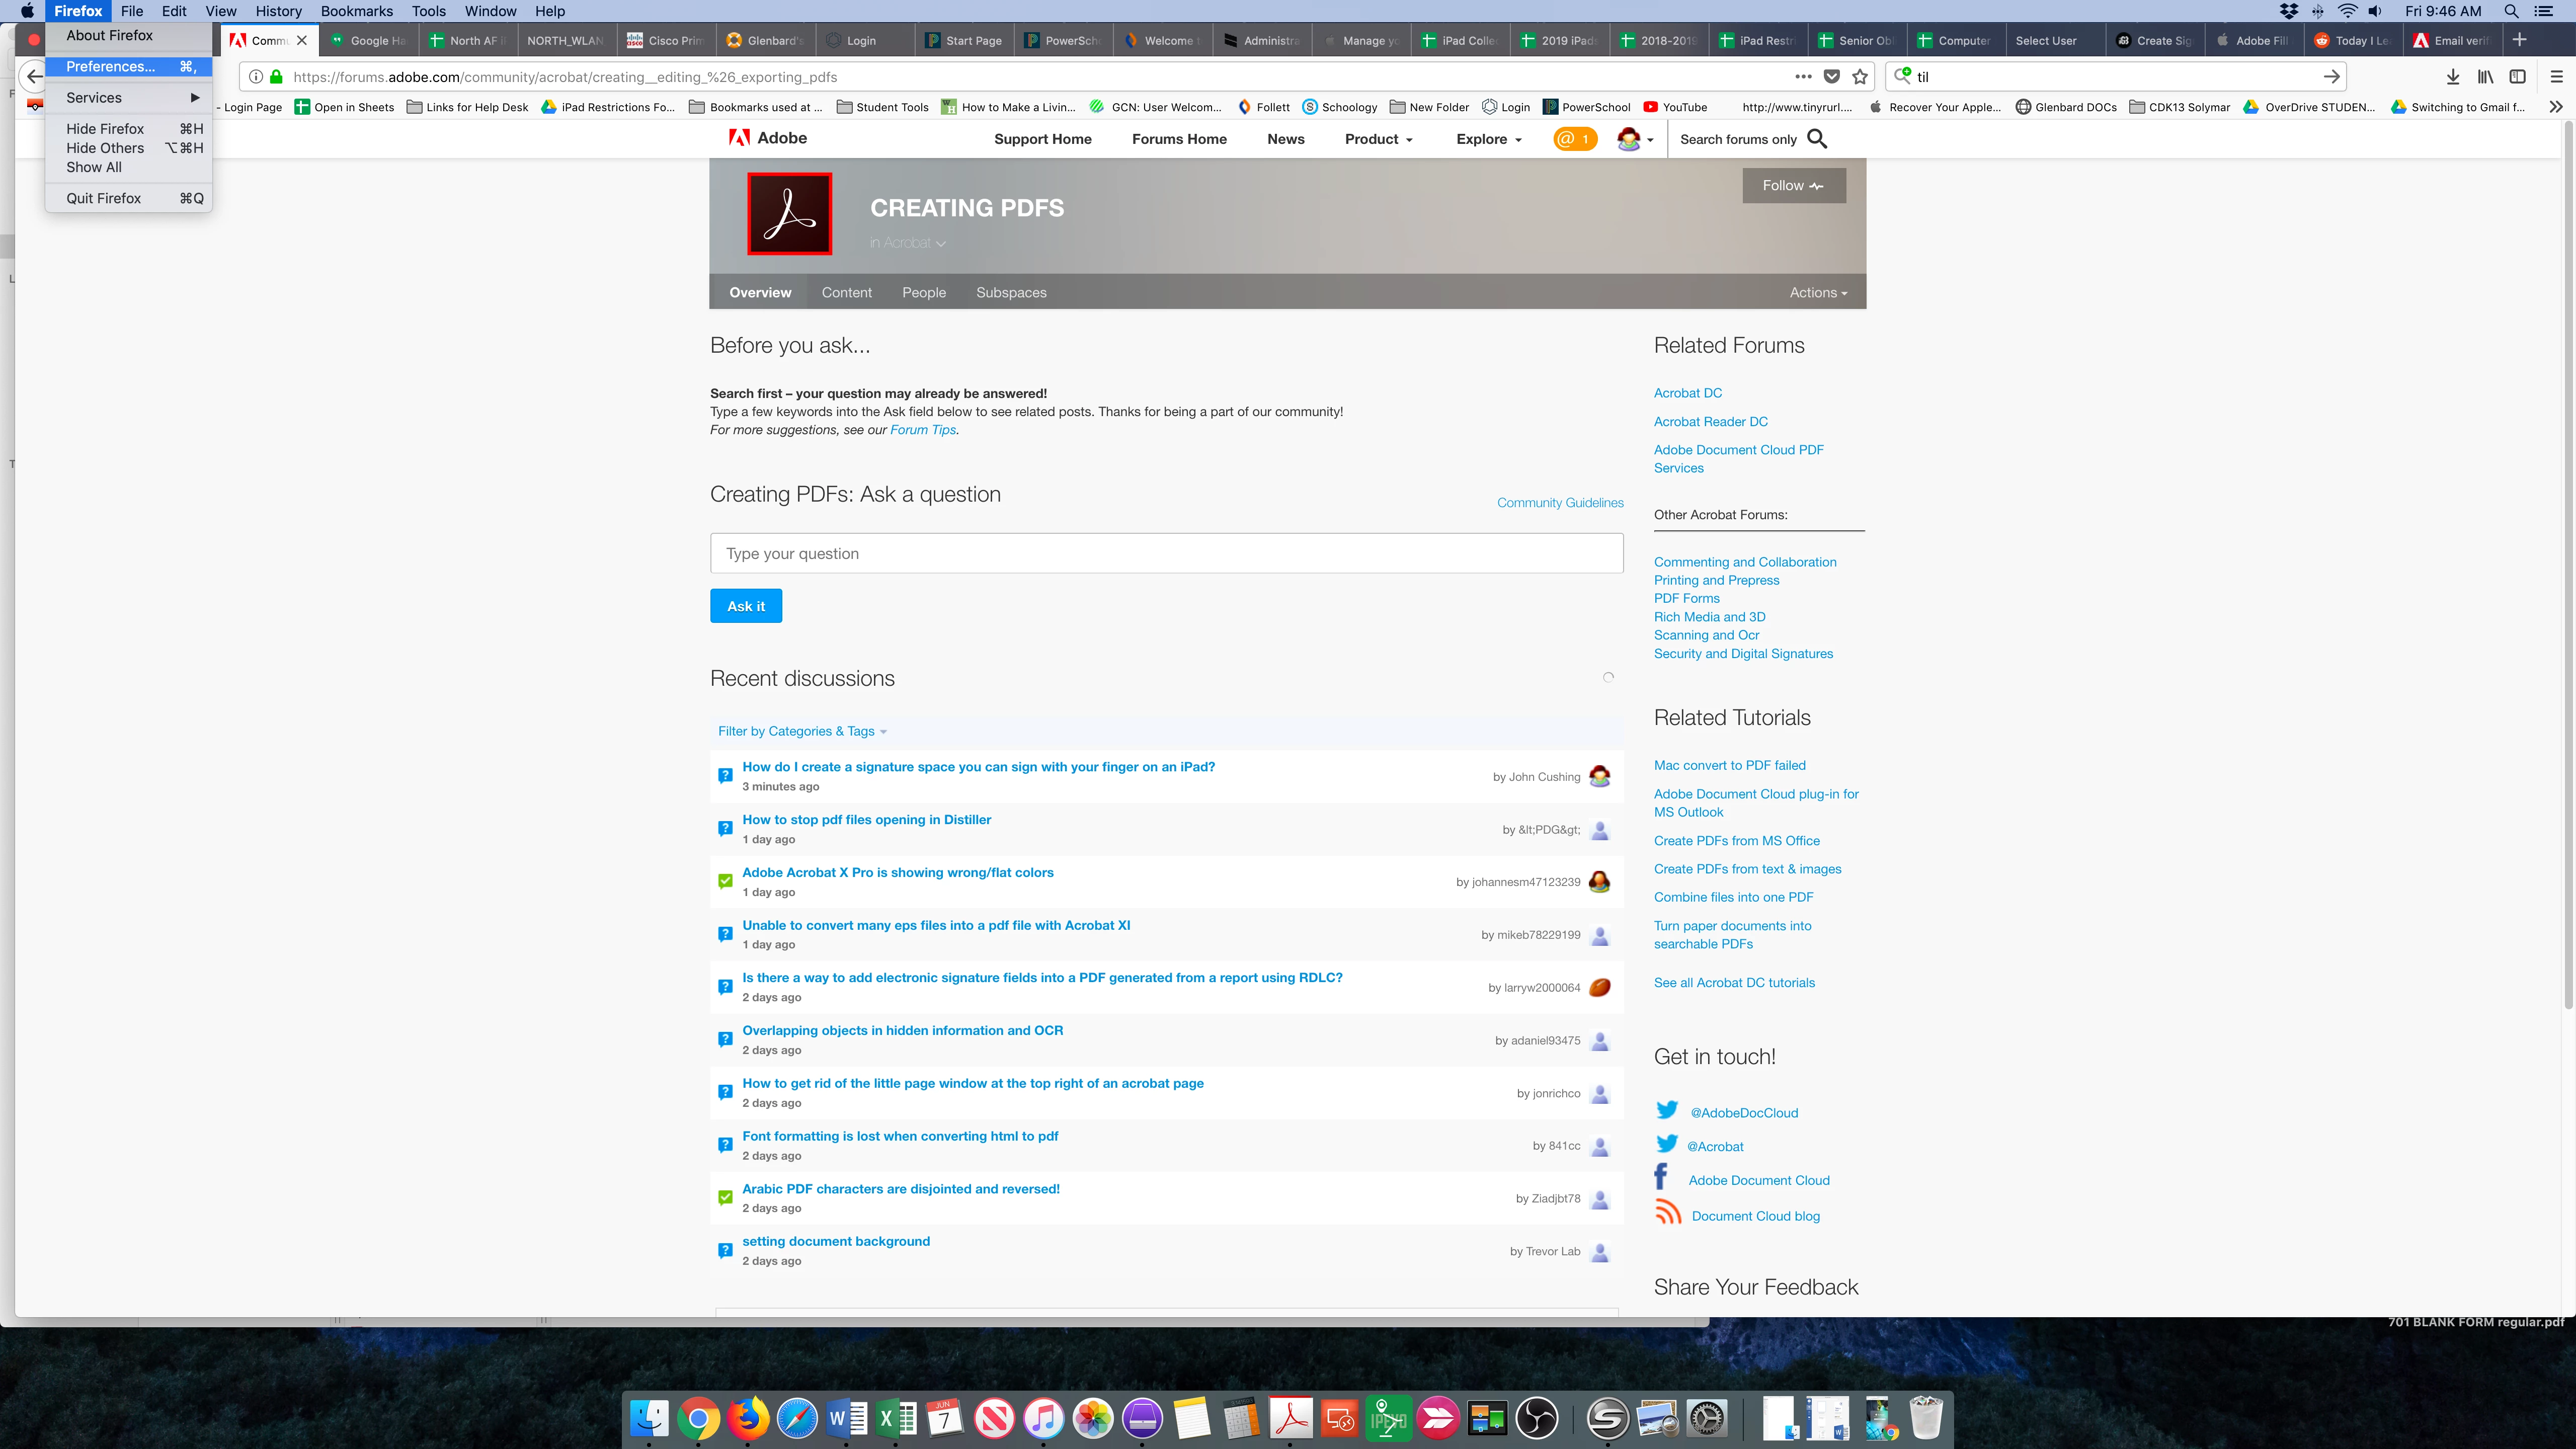Click the Type your question field
Screen dimensions: 2576x1449
1166,553
